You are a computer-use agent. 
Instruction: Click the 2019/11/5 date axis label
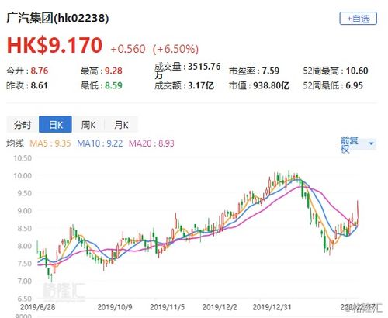click(x=168, y=307)
